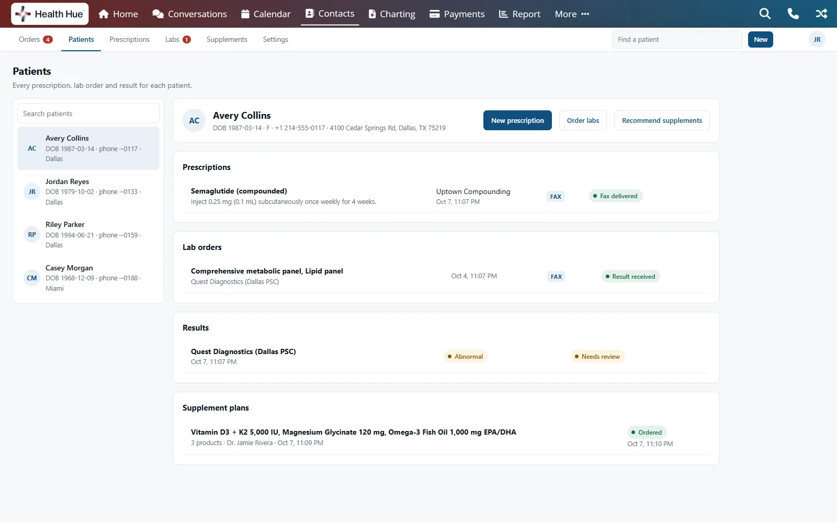Select patient Riley Parker
Screen dimensions: 837x523
click(x=88, y=235)
